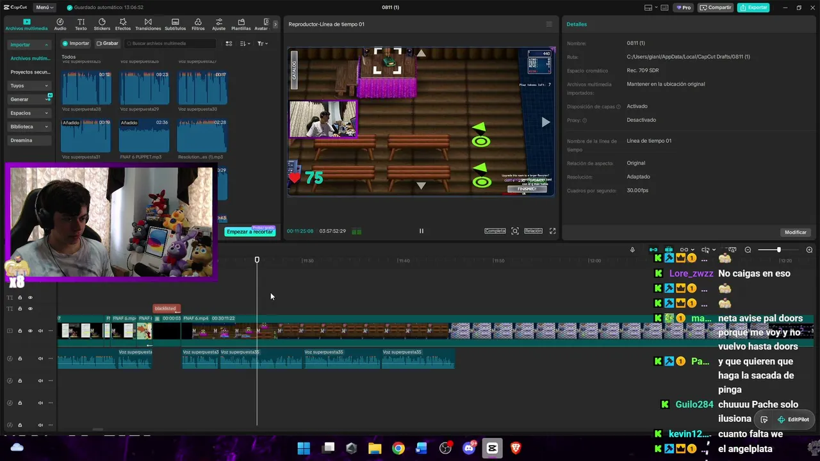Image resolution: width=820 pixels, height=461 pixels.
Task: Expand the Biblioteca sidebar section
Action: pos(29,127)
